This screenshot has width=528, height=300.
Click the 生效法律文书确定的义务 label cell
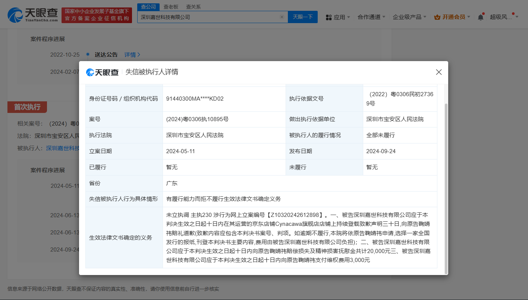coord(124,237)
